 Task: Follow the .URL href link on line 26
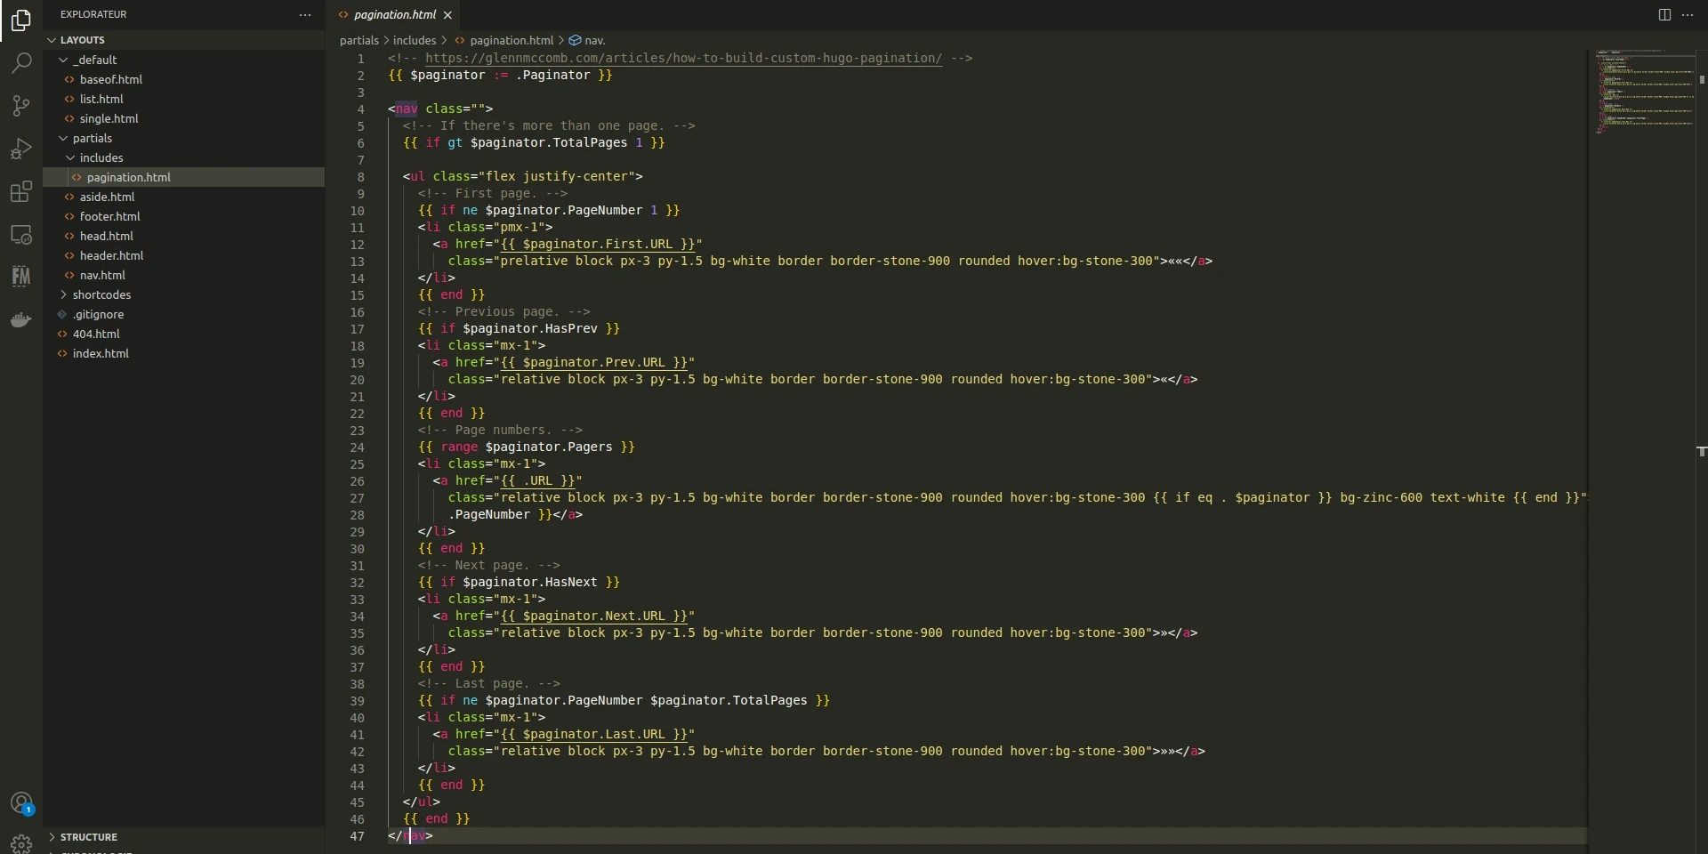538,481
